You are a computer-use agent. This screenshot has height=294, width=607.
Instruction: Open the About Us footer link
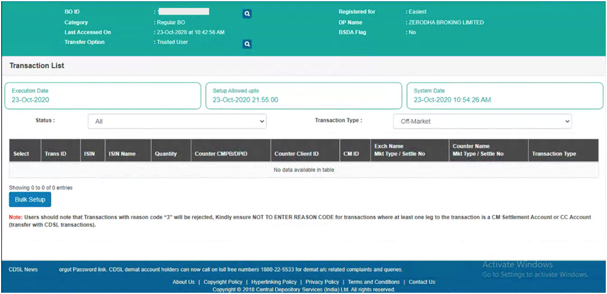pyautogui.click(x=184, y=282)
